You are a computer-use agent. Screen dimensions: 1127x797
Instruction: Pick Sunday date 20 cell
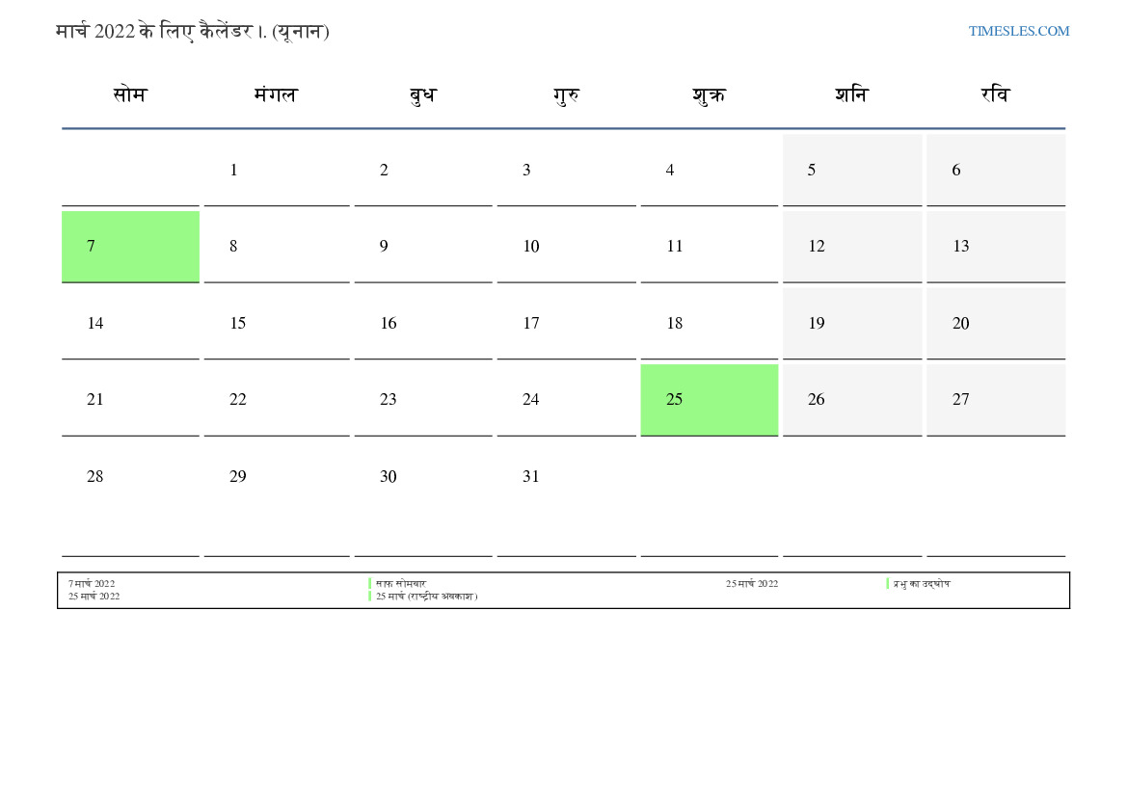pyautogui.click(x=996, y=324)
